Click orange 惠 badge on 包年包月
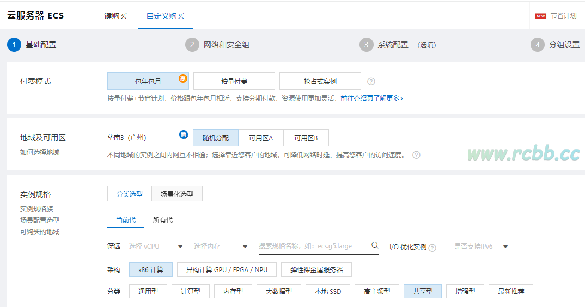Screen dimensions: 585x307 (x=183, y=78)
